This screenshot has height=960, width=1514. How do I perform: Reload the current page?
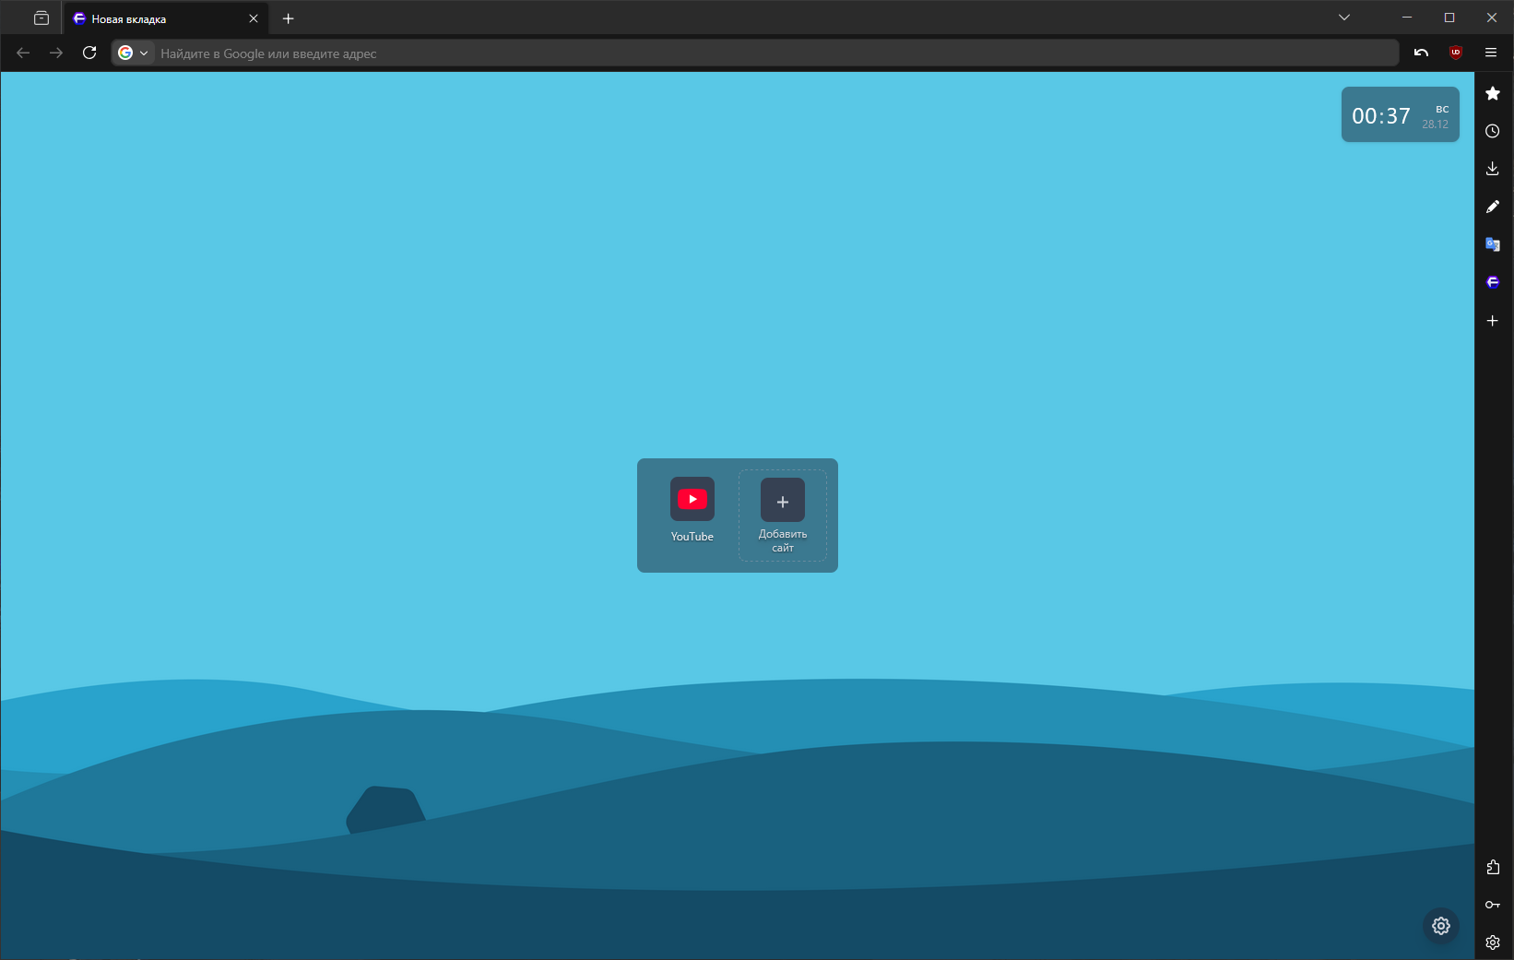tap(89, 53)
